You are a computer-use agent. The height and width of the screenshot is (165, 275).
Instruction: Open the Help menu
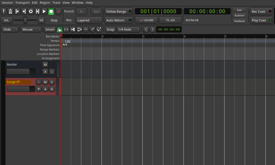click(x=89, y=3)
